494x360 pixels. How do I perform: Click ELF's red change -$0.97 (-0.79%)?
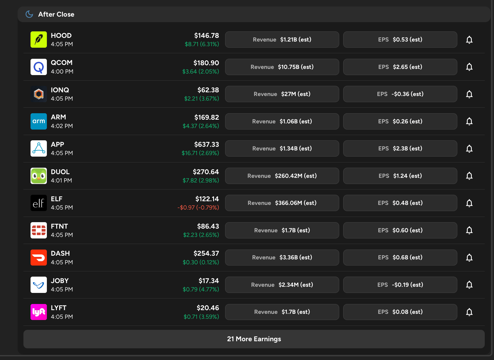click(198, 208)
